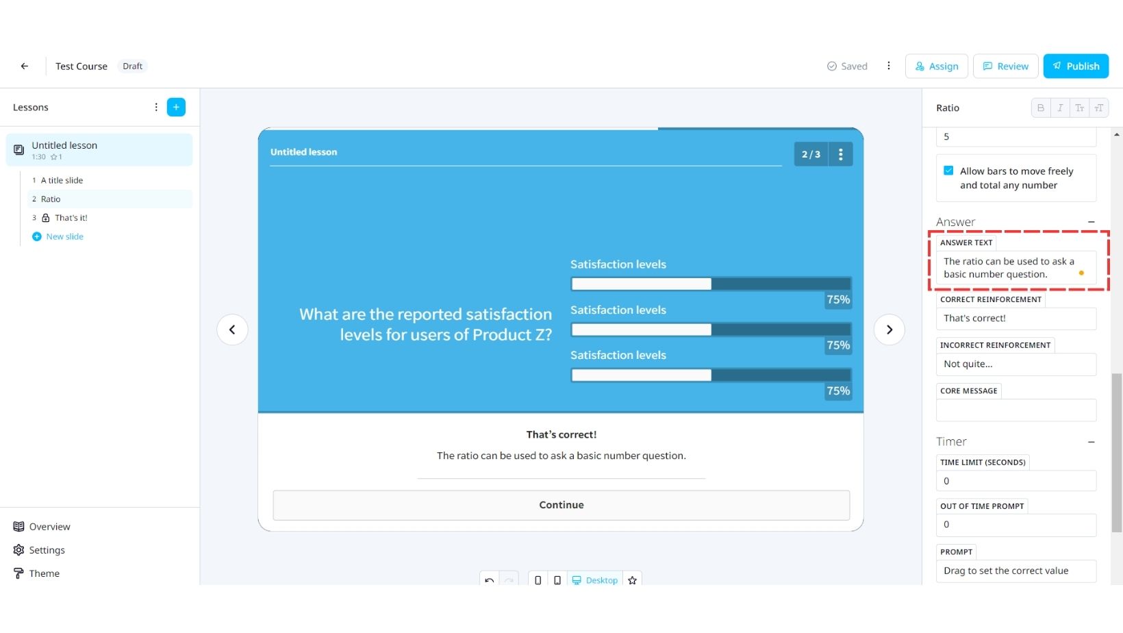The width and height of the screenshot is (1123, 633).
Task: Collapse the Answer section
Action: click(1091, 222)
